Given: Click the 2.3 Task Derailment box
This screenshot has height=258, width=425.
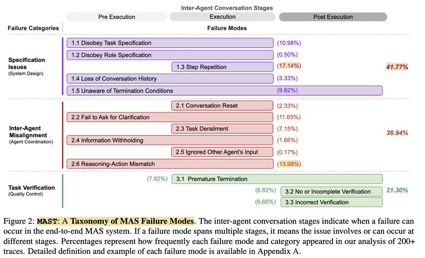Looking at the screenshot, I should pyautogui.click(x=223, y=129).
